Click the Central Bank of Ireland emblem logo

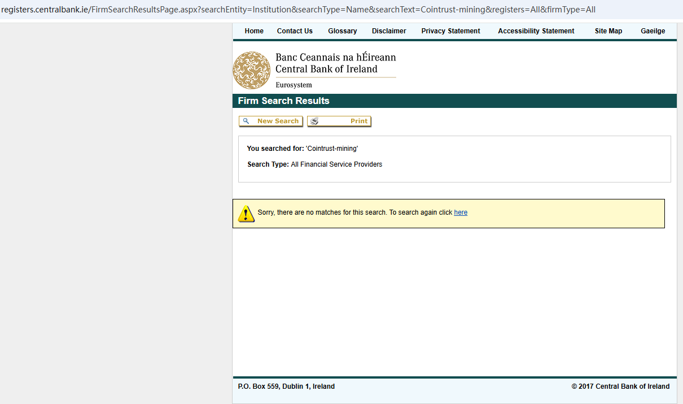click(x=252, y=70)
